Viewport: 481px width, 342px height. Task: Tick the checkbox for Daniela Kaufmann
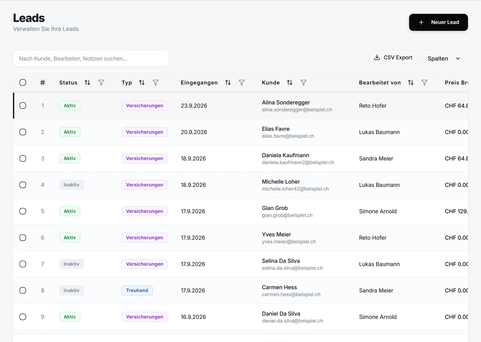pos(23,159)
